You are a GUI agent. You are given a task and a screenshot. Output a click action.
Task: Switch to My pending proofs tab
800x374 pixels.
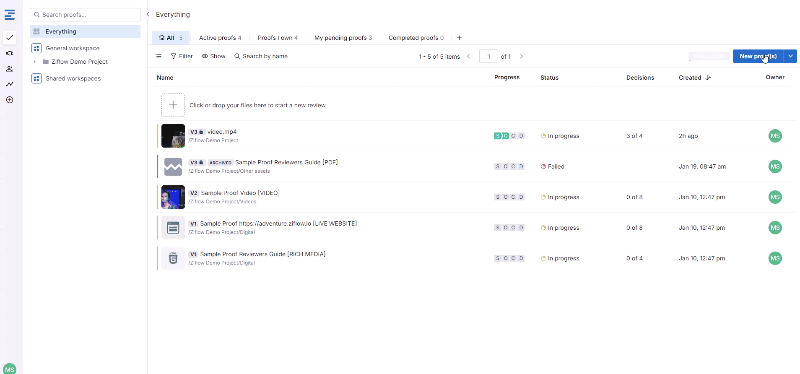click(x=343, y=38)
